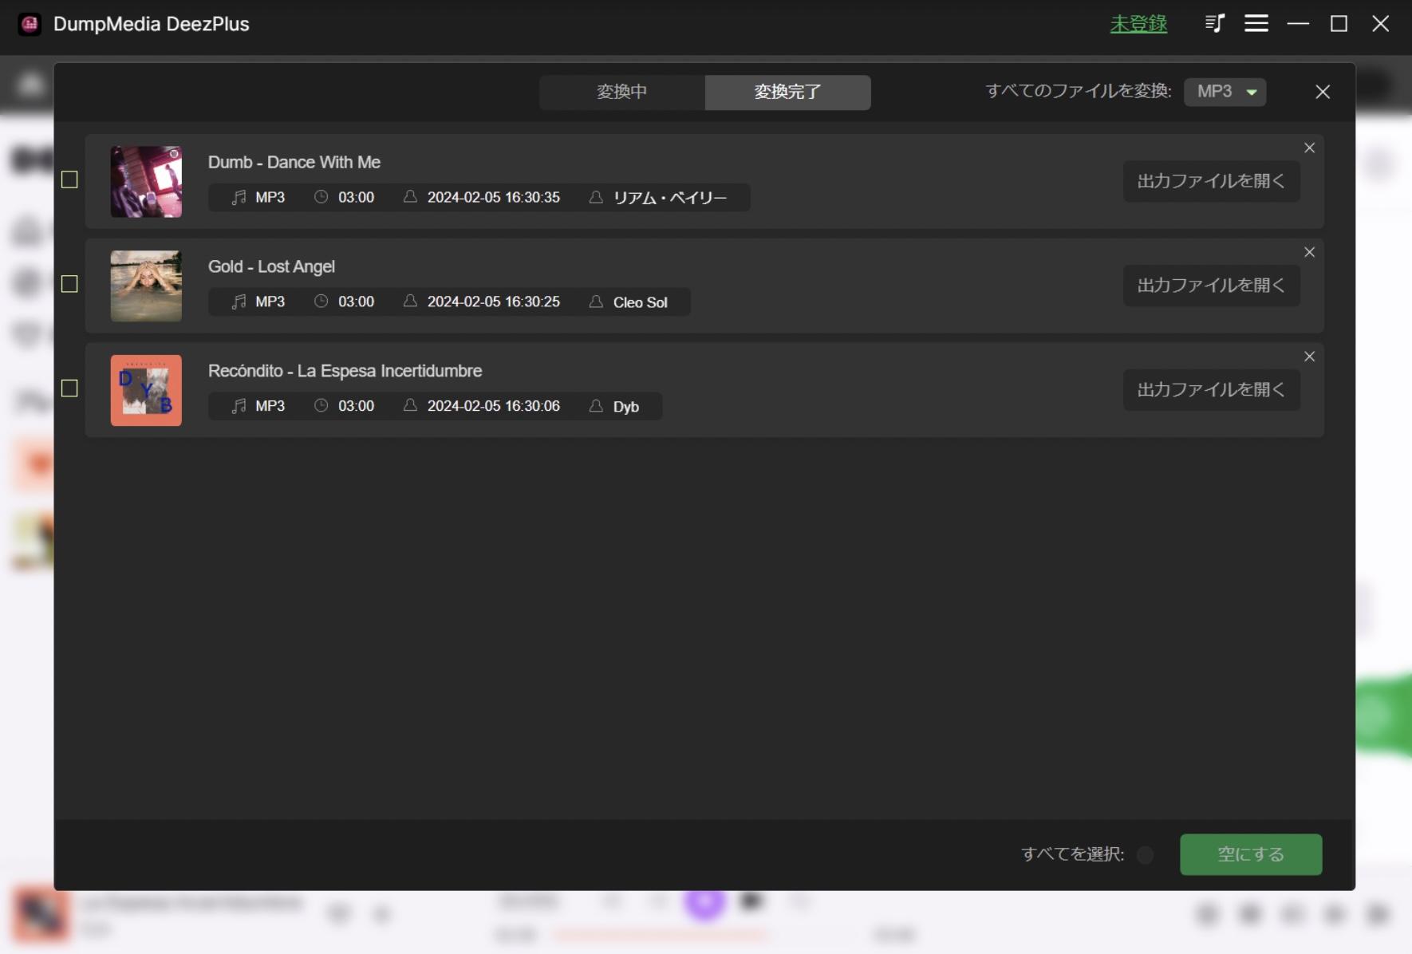1412x954 pixels.
Task: Open the hamburger menu in title bar
Action: click(x=1256, y=24)
